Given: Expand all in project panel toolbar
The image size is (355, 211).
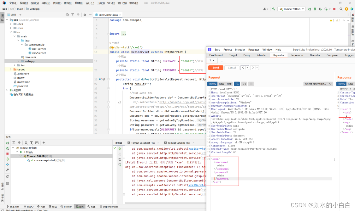Looking at the screenshot, I should coord(73,15).
